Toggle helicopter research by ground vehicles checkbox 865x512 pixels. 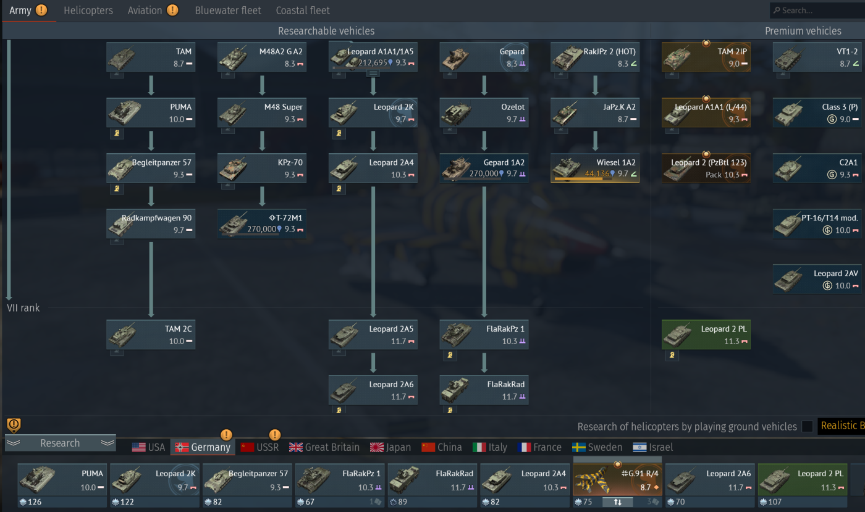pyautogui.click(x=807, y=426)
